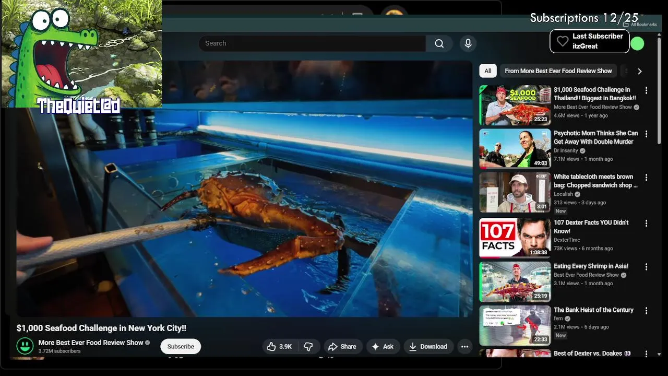Screen dimensions: 668x376
Task: Open menu for Eating Every Shrimp video
Action: click(646, 267)
